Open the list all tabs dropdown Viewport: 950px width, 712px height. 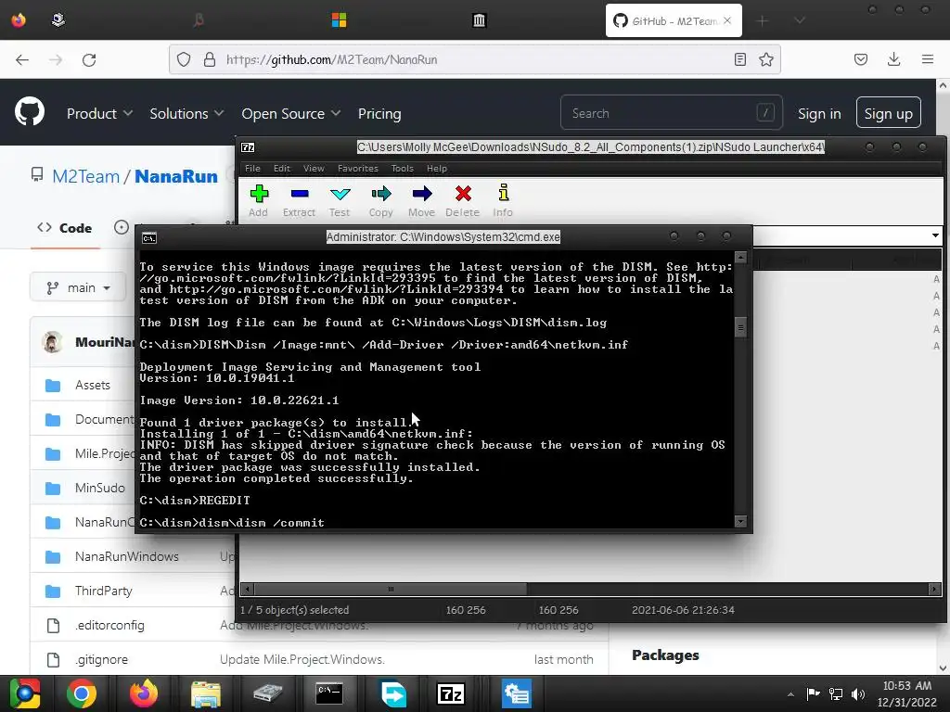800,20
